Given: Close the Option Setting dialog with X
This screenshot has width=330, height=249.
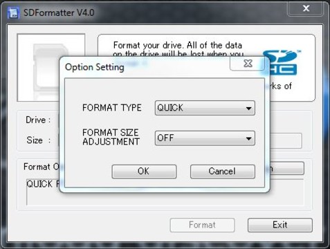Looking at the screenshot, I should click(248, 64).
